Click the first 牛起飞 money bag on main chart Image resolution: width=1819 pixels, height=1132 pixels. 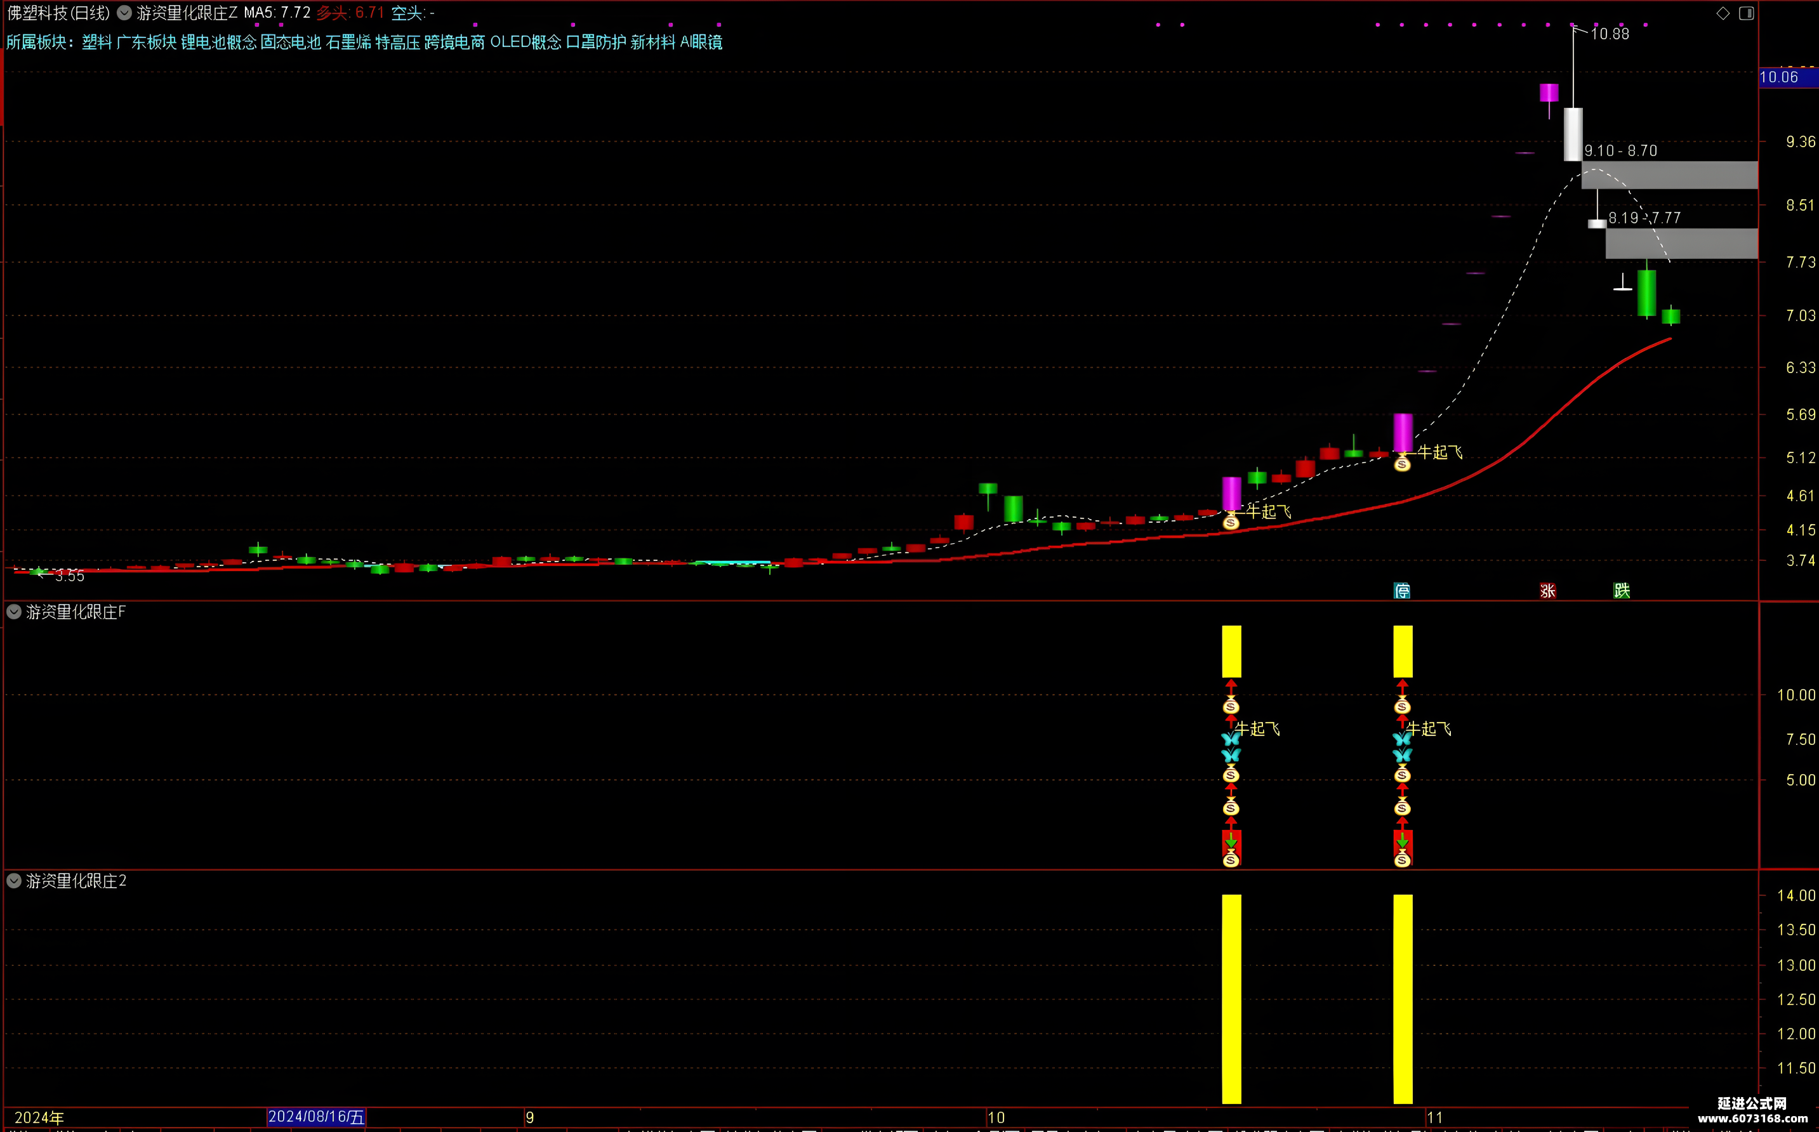1231,522
